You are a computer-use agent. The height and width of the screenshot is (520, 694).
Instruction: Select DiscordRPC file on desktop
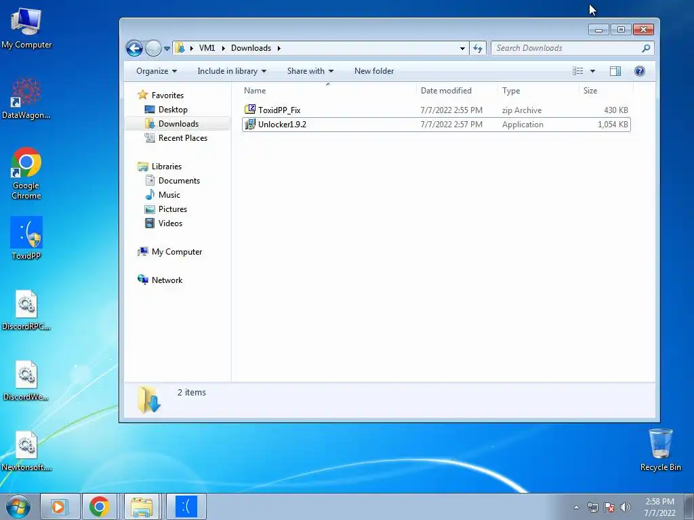[26, 310]
